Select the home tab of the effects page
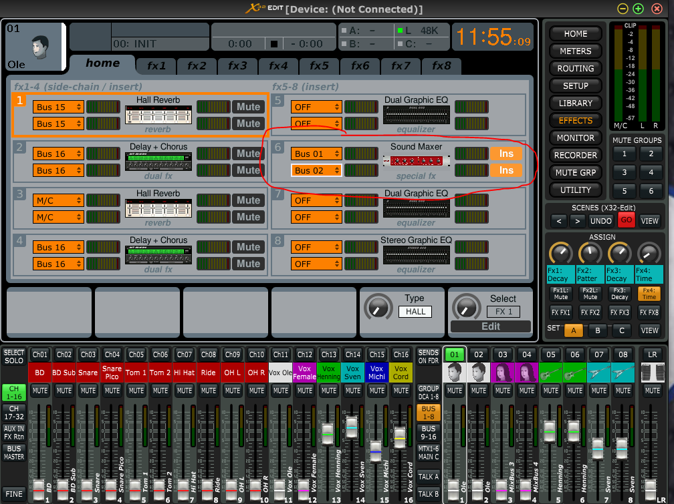 [x=103, y=64]
